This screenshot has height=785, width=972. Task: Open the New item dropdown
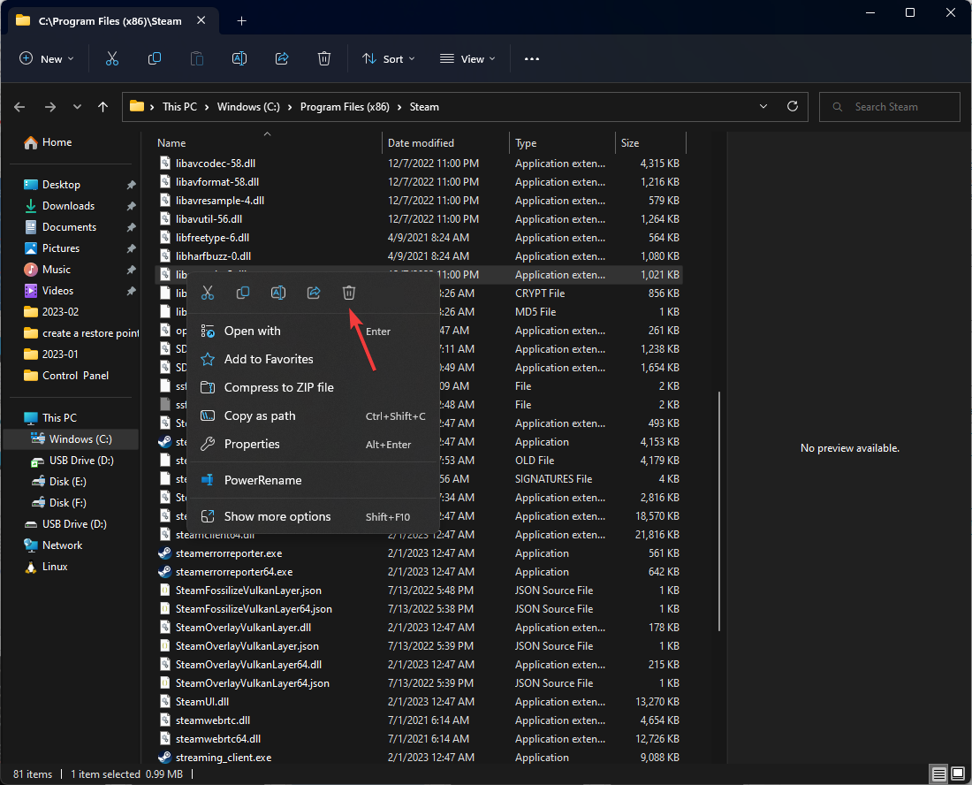point(47,59)
